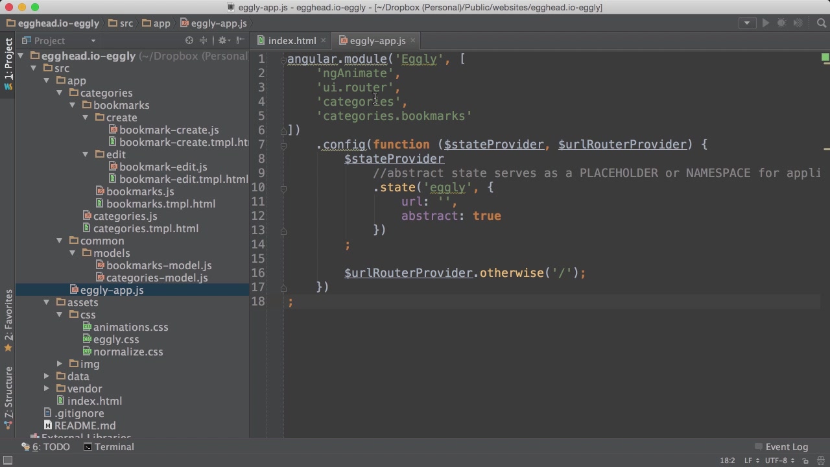
Task: Click the src breadcrumb
Action: point(121,23)
